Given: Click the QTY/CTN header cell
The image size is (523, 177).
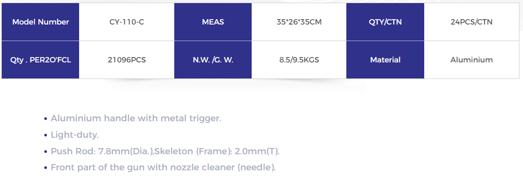Looking at the screenshot, I should pos(385,22).
